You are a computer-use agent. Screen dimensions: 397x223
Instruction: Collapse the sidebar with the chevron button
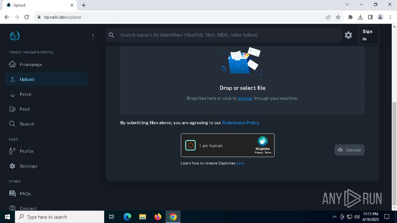pyautogui.click(x=93, y=35)
